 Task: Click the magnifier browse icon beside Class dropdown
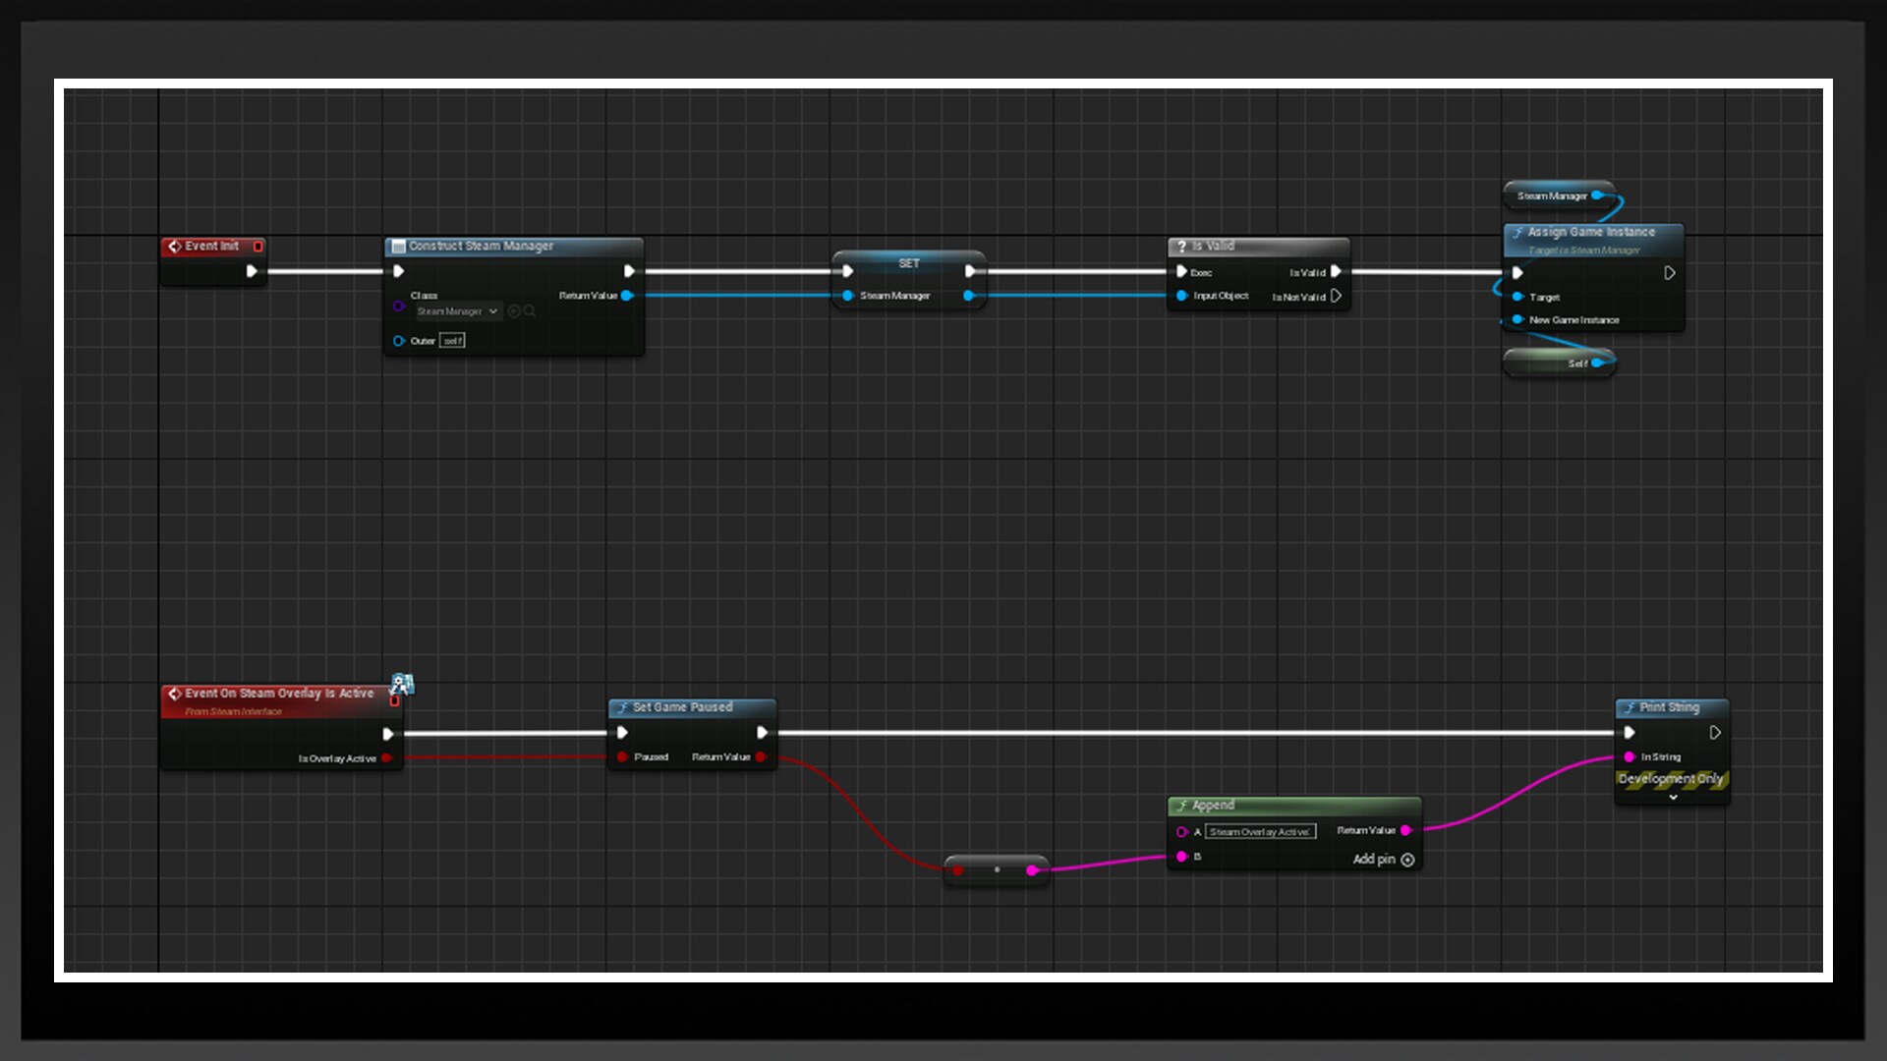pos(530,311)
